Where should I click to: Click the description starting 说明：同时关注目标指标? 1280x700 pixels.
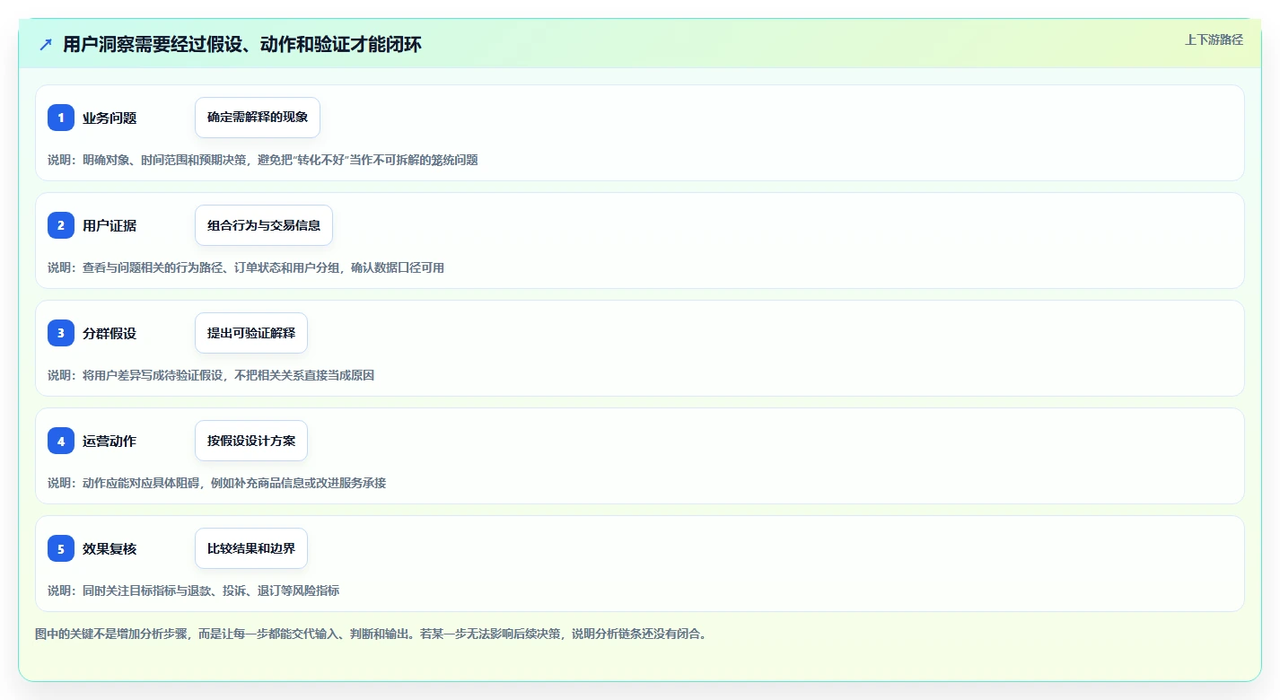pyautogui.click(x=194, y=591)
